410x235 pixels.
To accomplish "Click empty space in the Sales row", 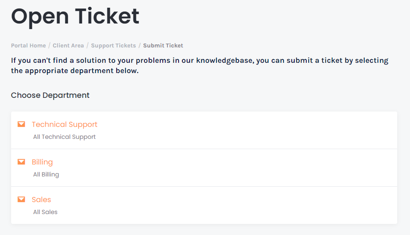I will point(256,206).
